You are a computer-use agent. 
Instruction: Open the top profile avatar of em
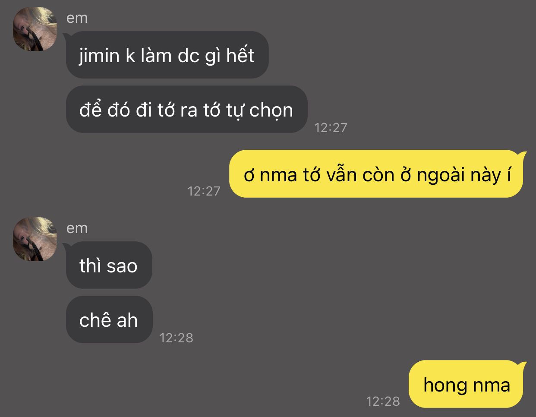35,29
